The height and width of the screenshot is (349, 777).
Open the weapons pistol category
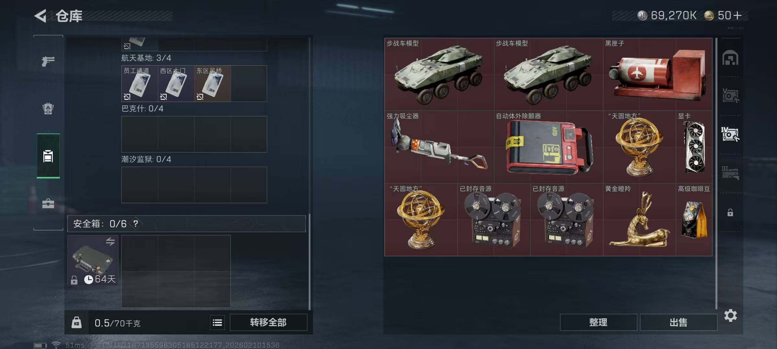[48, 61]
